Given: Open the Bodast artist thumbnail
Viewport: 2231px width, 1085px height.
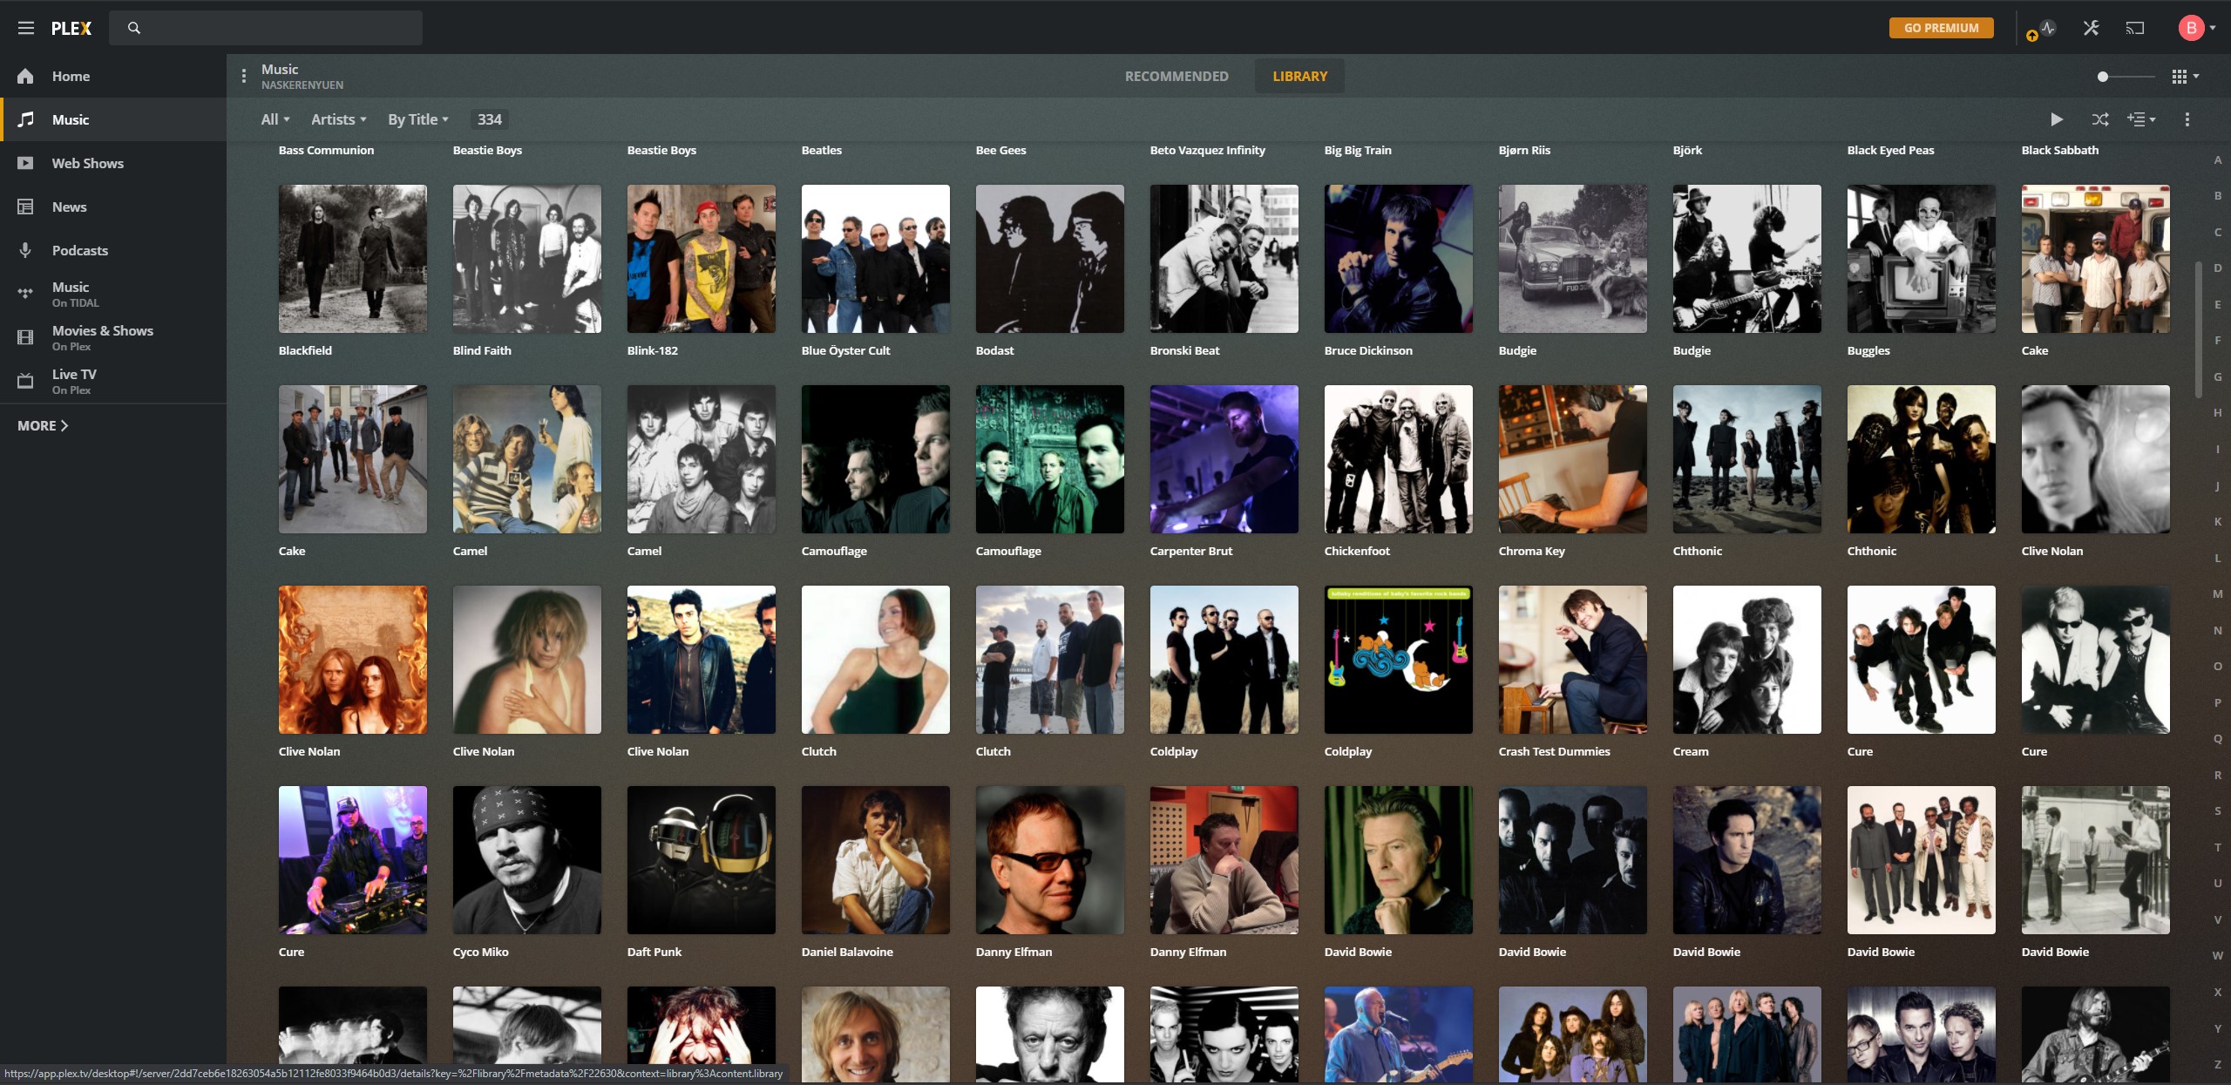Looking at the screenshot, I should [x=1050, y=259].
